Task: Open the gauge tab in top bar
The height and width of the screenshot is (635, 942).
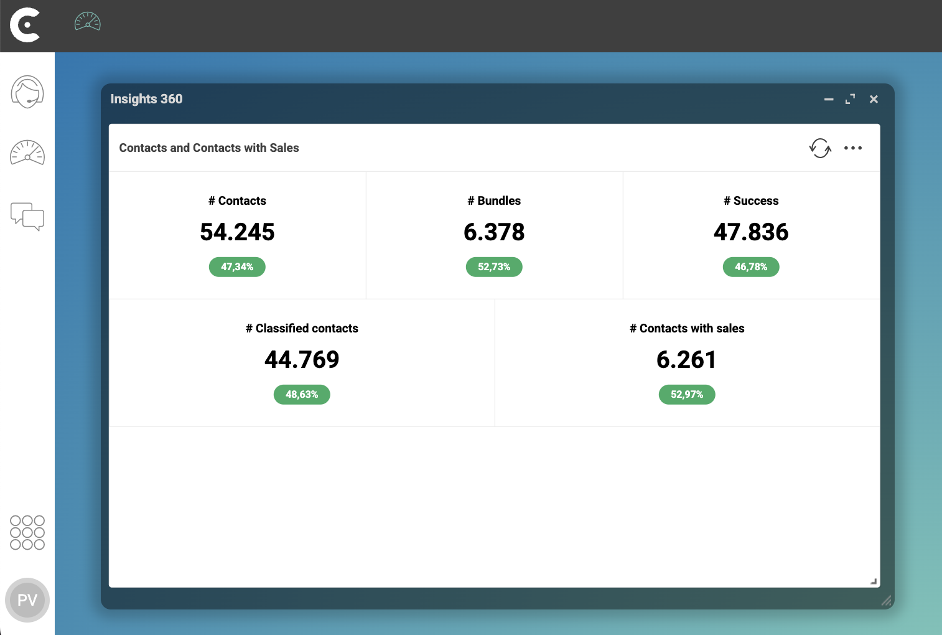Action: click(88, 22)
